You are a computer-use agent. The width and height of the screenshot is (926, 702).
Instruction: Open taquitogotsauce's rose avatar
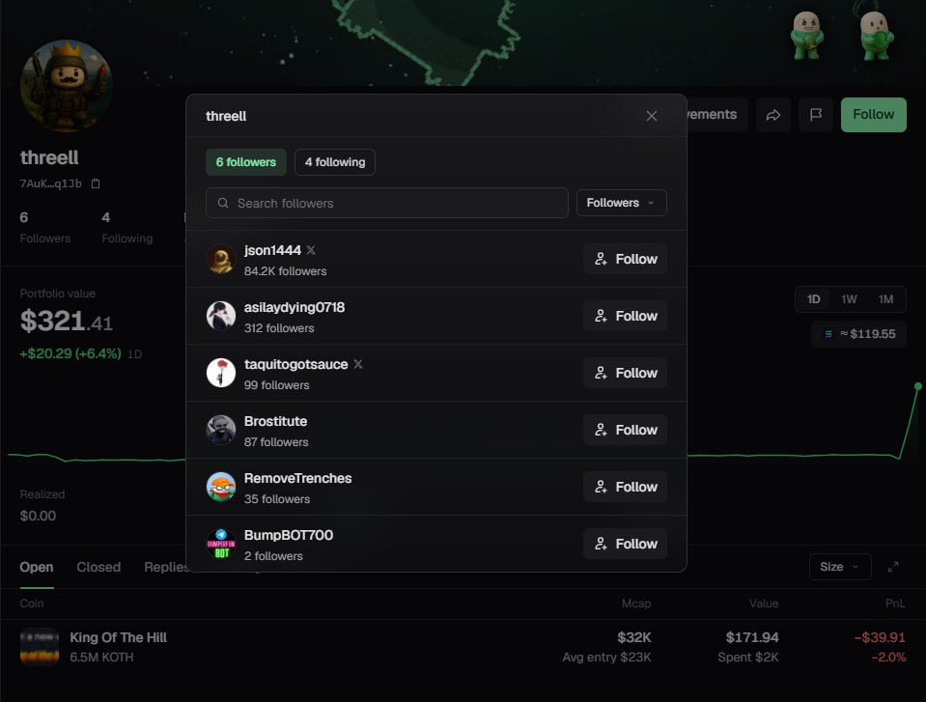click(221, 373)
